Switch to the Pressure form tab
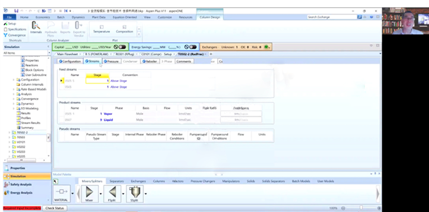 [x=111, y=62]
